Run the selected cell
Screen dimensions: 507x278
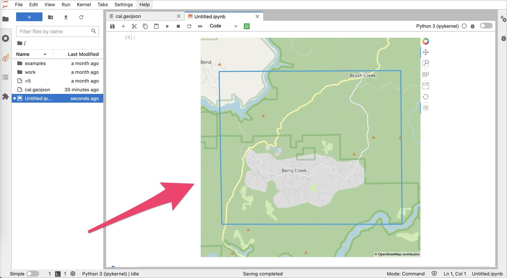167,26
